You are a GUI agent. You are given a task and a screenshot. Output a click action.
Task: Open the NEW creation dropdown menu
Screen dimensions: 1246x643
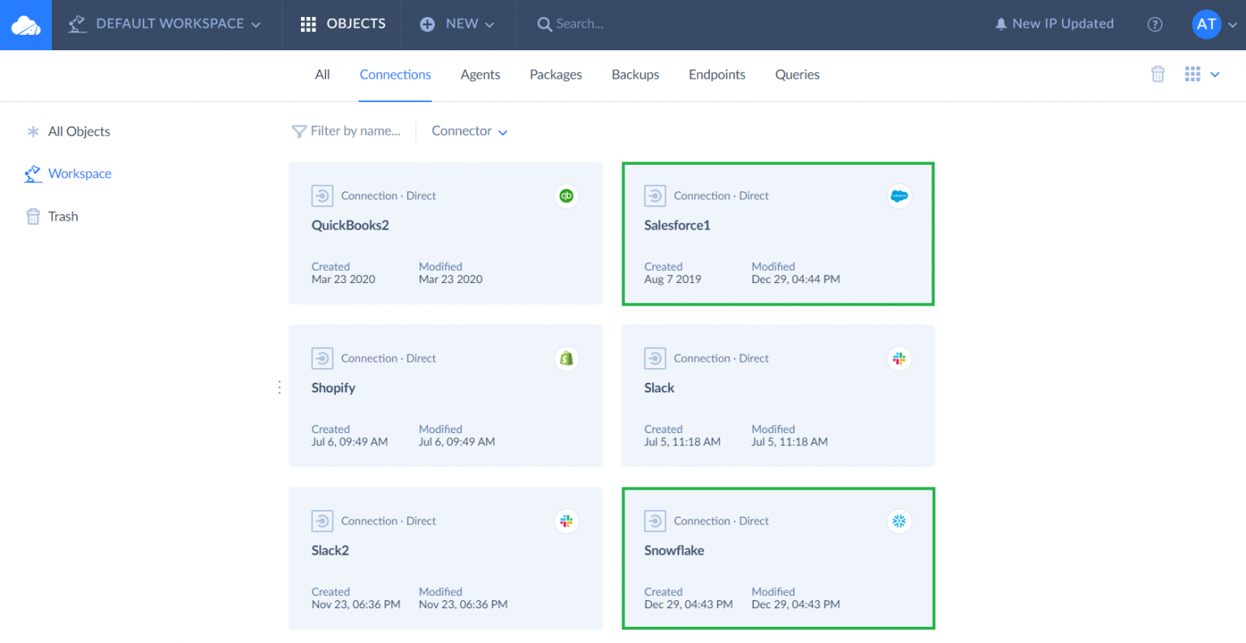[458, 24]
